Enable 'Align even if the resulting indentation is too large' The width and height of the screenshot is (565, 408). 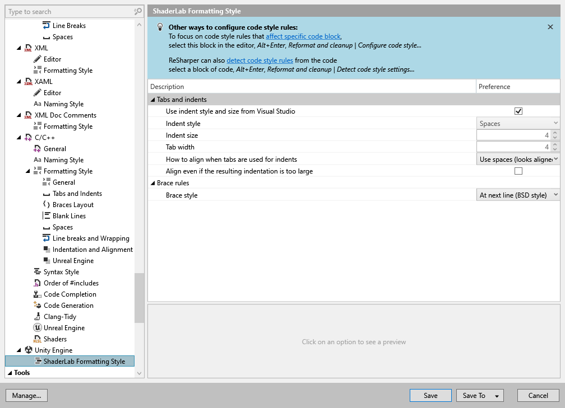point(518,171)
